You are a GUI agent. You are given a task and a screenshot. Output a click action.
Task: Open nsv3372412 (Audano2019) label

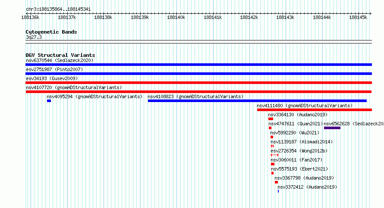tap(307, 187)
